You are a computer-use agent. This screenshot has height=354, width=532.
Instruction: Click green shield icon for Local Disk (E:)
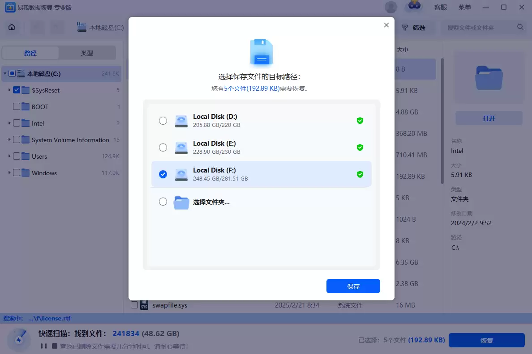[x=360, y=147]
